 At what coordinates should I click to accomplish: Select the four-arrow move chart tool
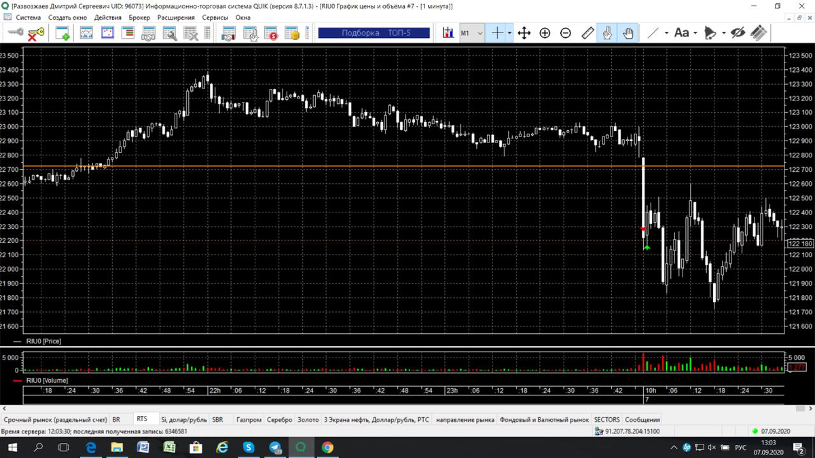[524, 33]
